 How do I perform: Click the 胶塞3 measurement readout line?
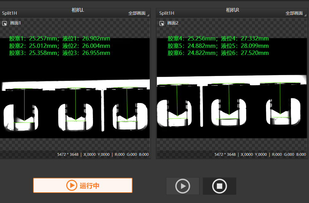[x=60, y=53]
